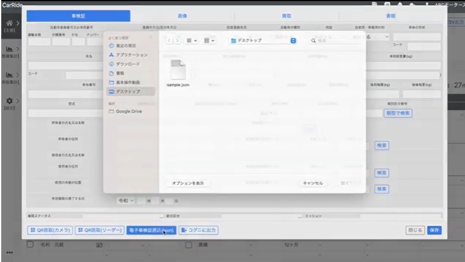Click the QR読取(カメラ) button

coord(50,230)
